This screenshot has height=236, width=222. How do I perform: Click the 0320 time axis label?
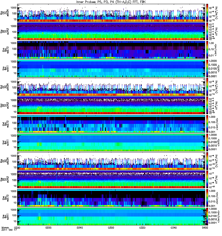pyautogui.click(x=142, y=227)
